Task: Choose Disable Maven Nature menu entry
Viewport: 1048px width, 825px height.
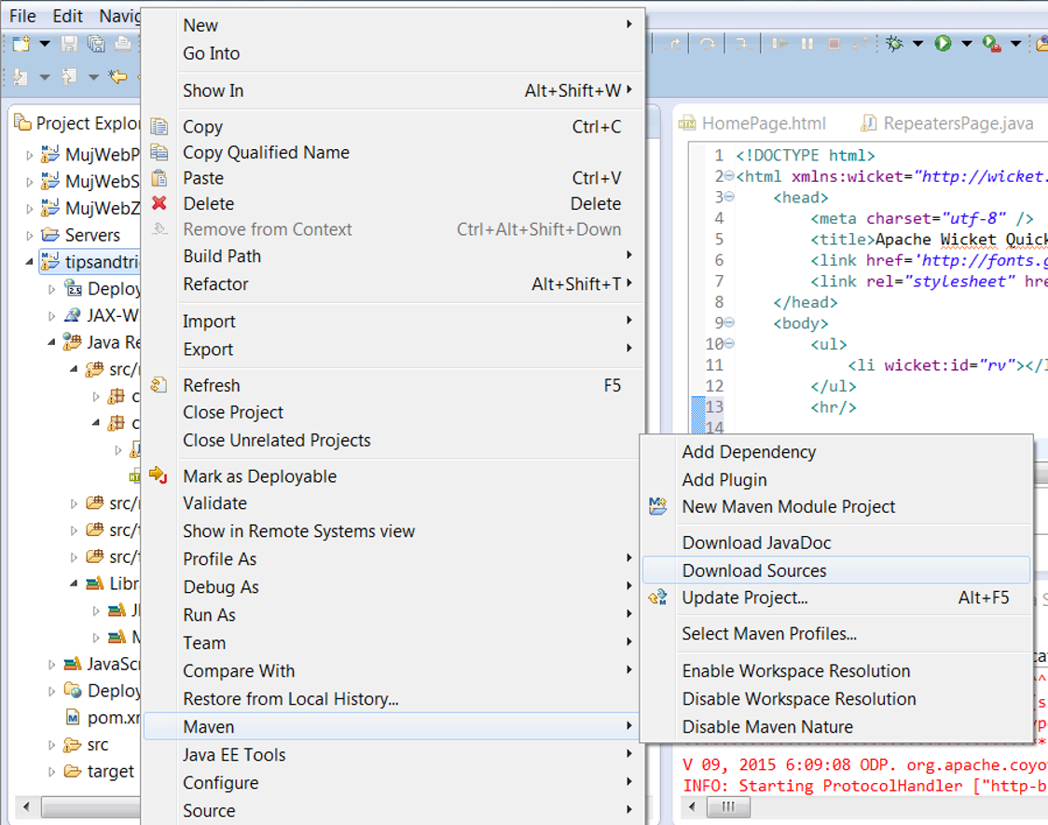Action: pyautogui.click(x=767, y=726)
